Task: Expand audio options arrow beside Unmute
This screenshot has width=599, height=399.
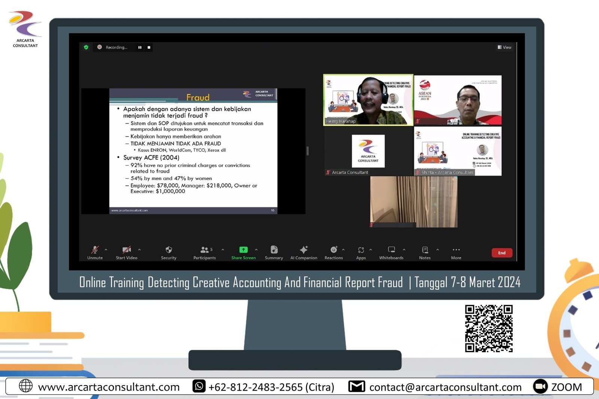Action: point(106,249)
